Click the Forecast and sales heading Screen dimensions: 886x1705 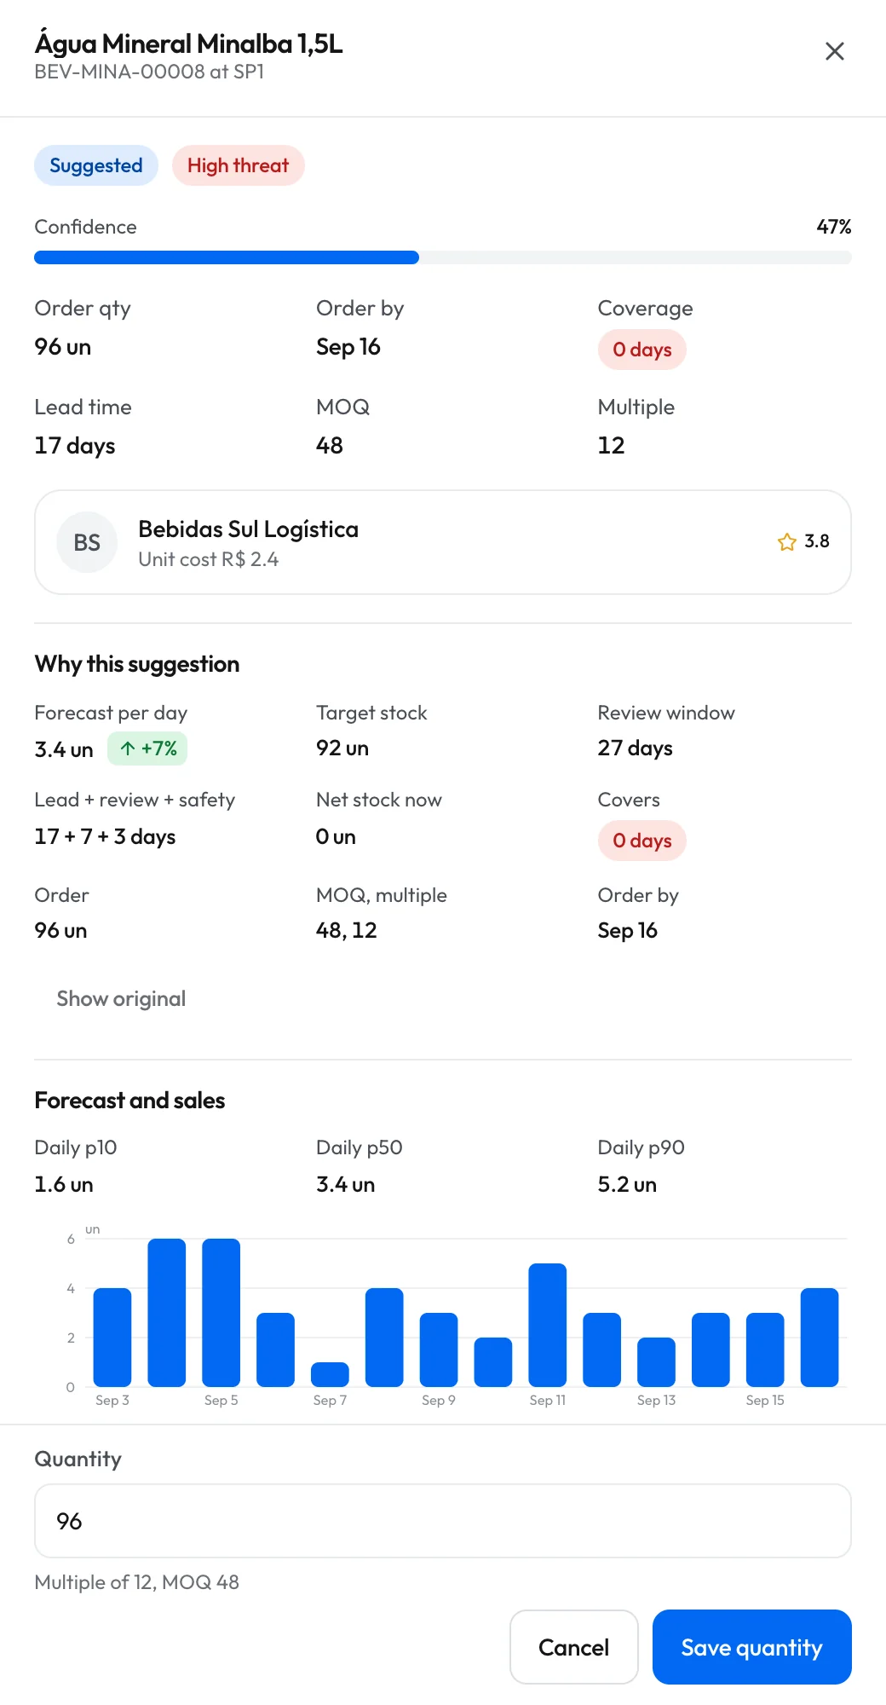point(129,1101)
